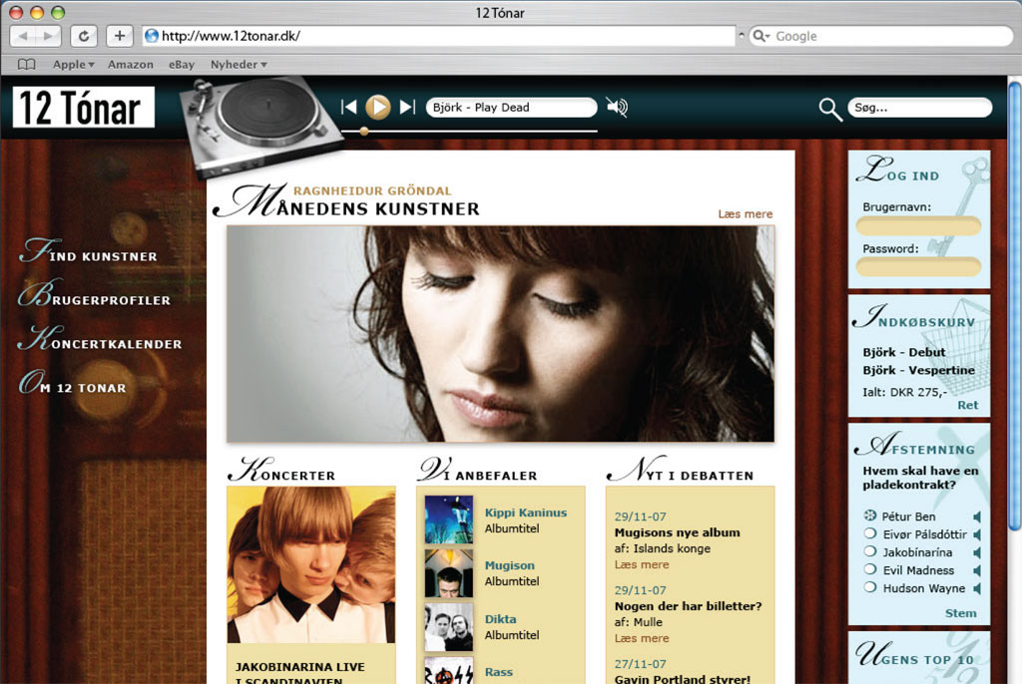The width and height of the screenshot is (1022, 684).
Task: Click the 12 Tónar logo
Action: click(84, 107)
